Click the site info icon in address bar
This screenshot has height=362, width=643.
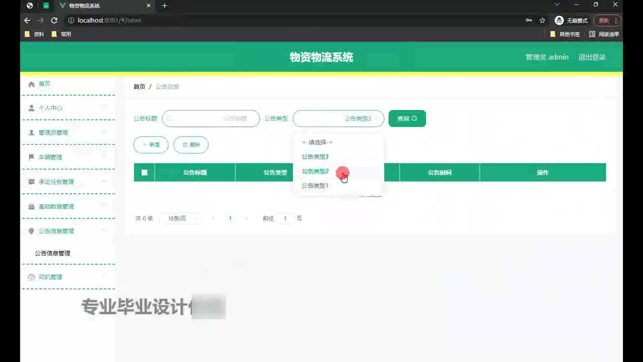point(71,20)
